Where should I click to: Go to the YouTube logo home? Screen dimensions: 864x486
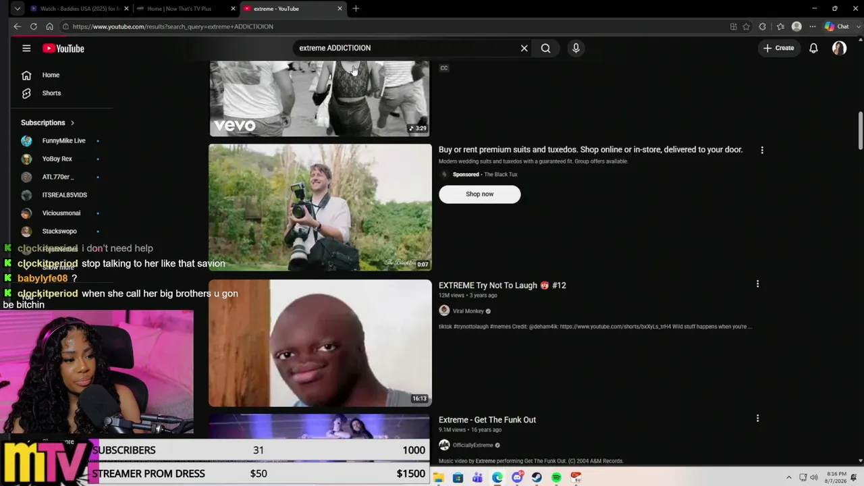point(63,48)
